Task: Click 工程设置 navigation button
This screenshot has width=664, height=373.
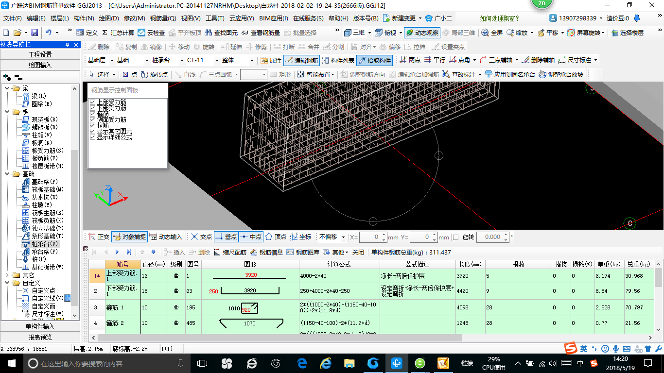Action: point(40,54)
